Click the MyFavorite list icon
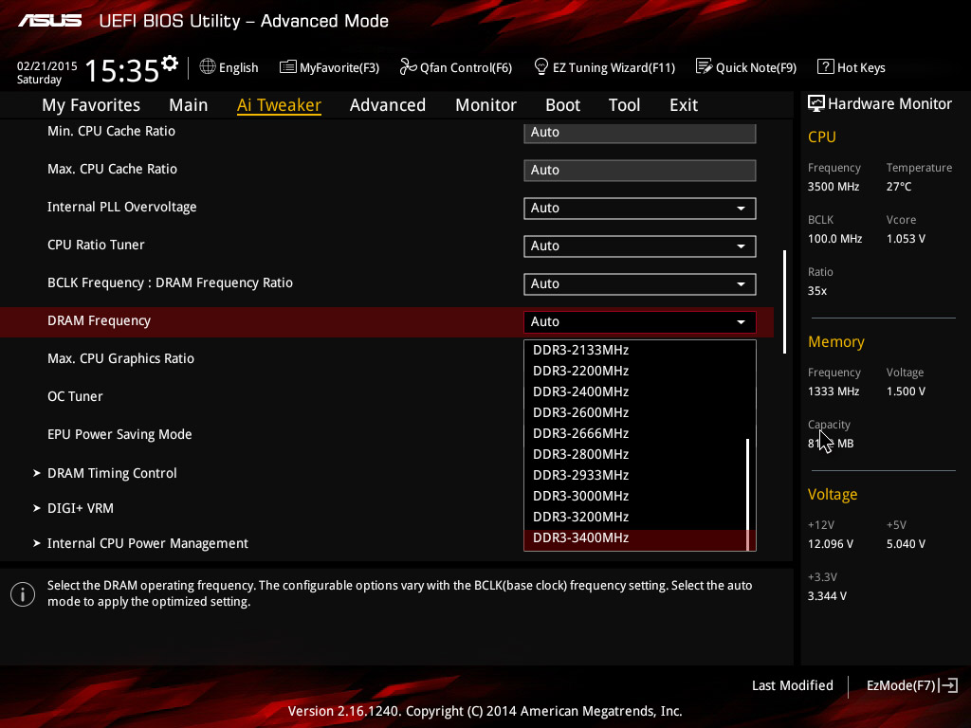The height and width of the screenshot is (728, 971). coord(288,67)
